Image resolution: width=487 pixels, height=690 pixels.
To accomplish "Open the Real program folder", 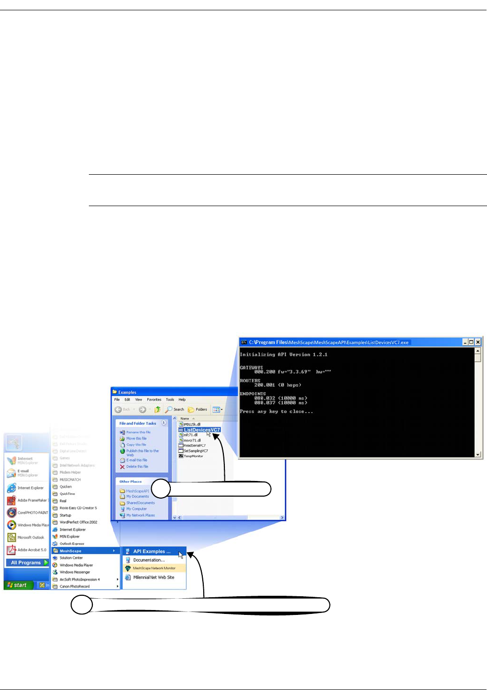I will click(x=59, y=501).
